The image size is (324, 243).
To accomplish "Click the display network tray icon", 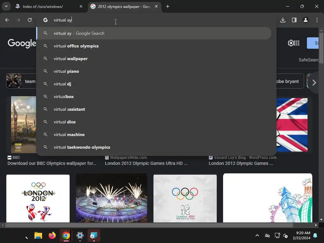I will click(277, 235).
